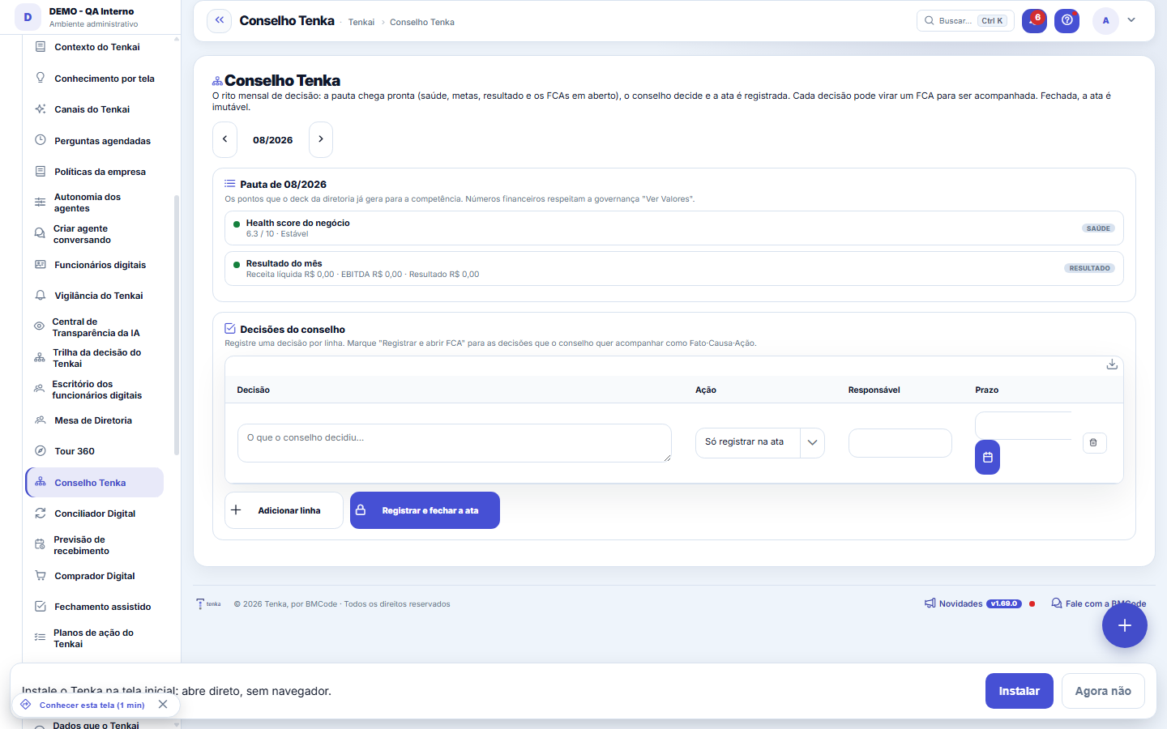This screenshot has height=729, width=1167.
Task: Click the floating plus action button
Action: pos(1124,625)
